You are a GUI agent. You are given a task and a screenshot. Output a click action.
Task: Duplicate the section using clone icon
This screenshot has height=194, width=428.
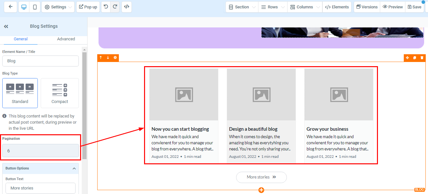click(x=415, y=58)
